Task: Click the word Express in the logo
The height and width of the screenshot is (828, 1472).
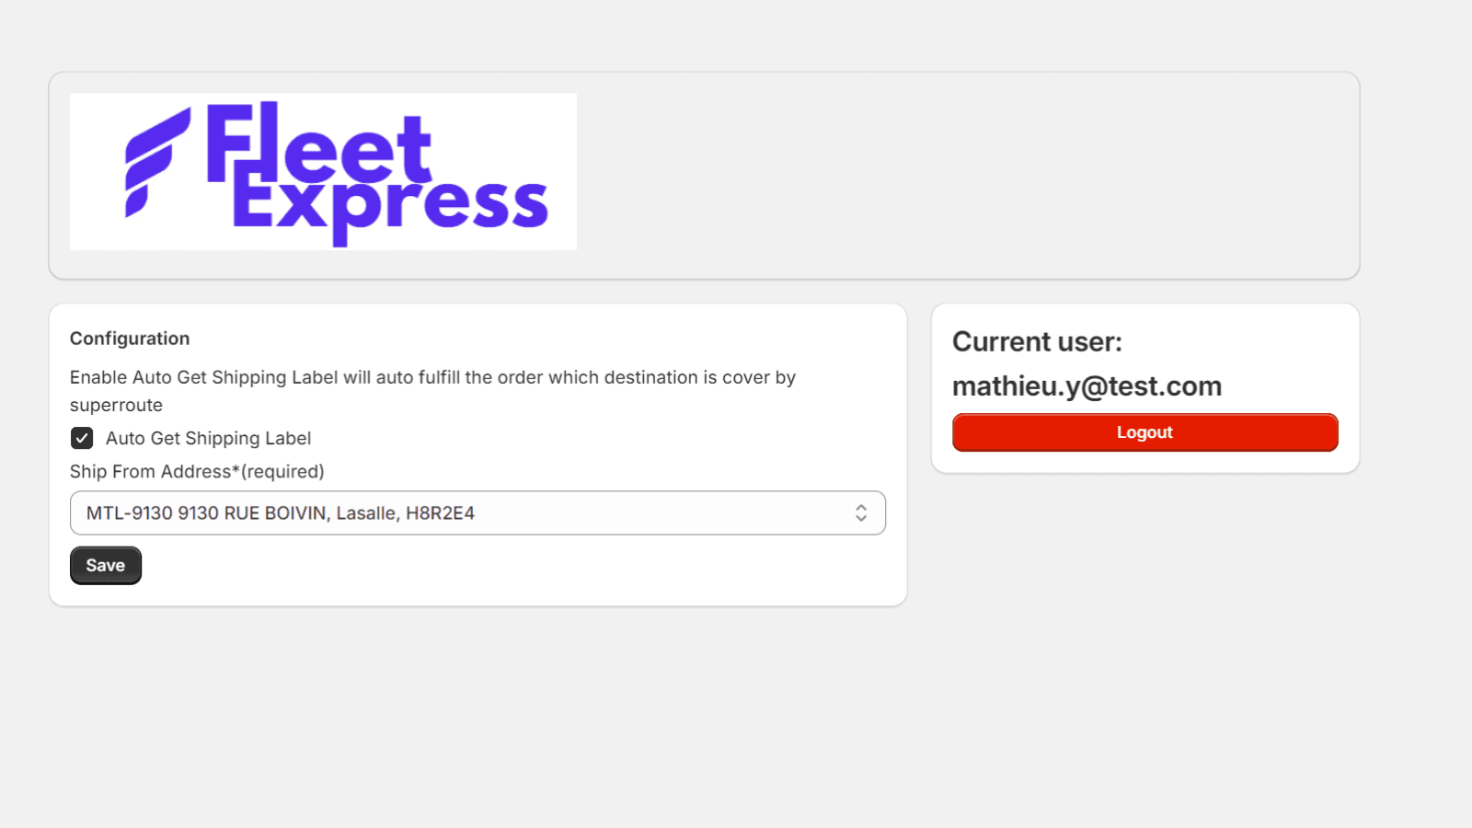Action: 391,204
